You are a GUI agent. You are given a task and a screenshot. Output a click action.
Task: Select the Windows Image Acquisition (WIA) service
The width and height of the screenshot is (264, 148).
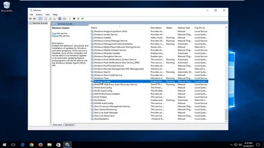point(149,31)
